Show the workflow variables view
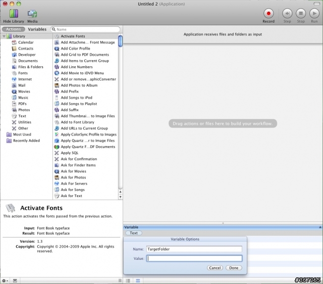The image size is (323, 284). click(138, 280)
